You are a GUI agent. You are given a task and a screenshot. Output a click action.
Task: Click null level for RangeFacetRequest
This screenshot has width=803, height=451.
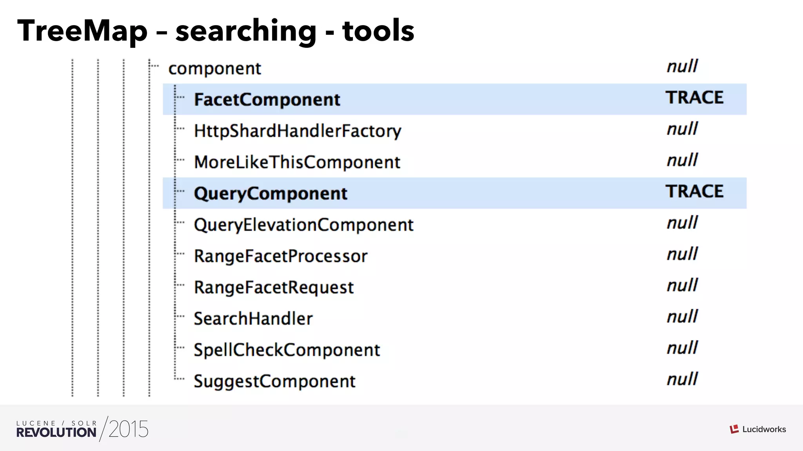point(682,285)
